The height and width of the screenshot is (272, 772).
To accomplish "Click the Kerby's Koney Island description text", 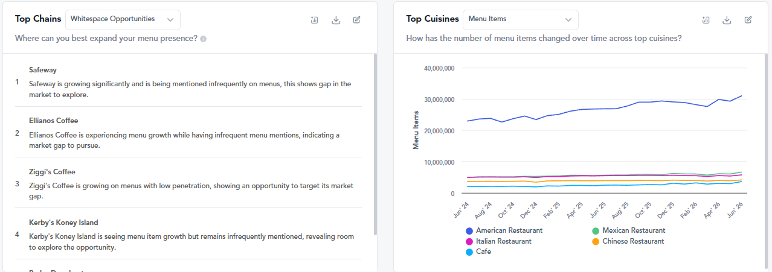I will click(191, 242).
